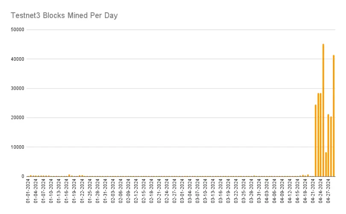
Task: Click the 01-01-2024 x-axis date label
Action: click(28, 191)
